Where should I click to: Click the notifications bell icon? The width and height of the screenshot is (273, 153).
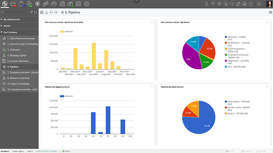(206, 4)
